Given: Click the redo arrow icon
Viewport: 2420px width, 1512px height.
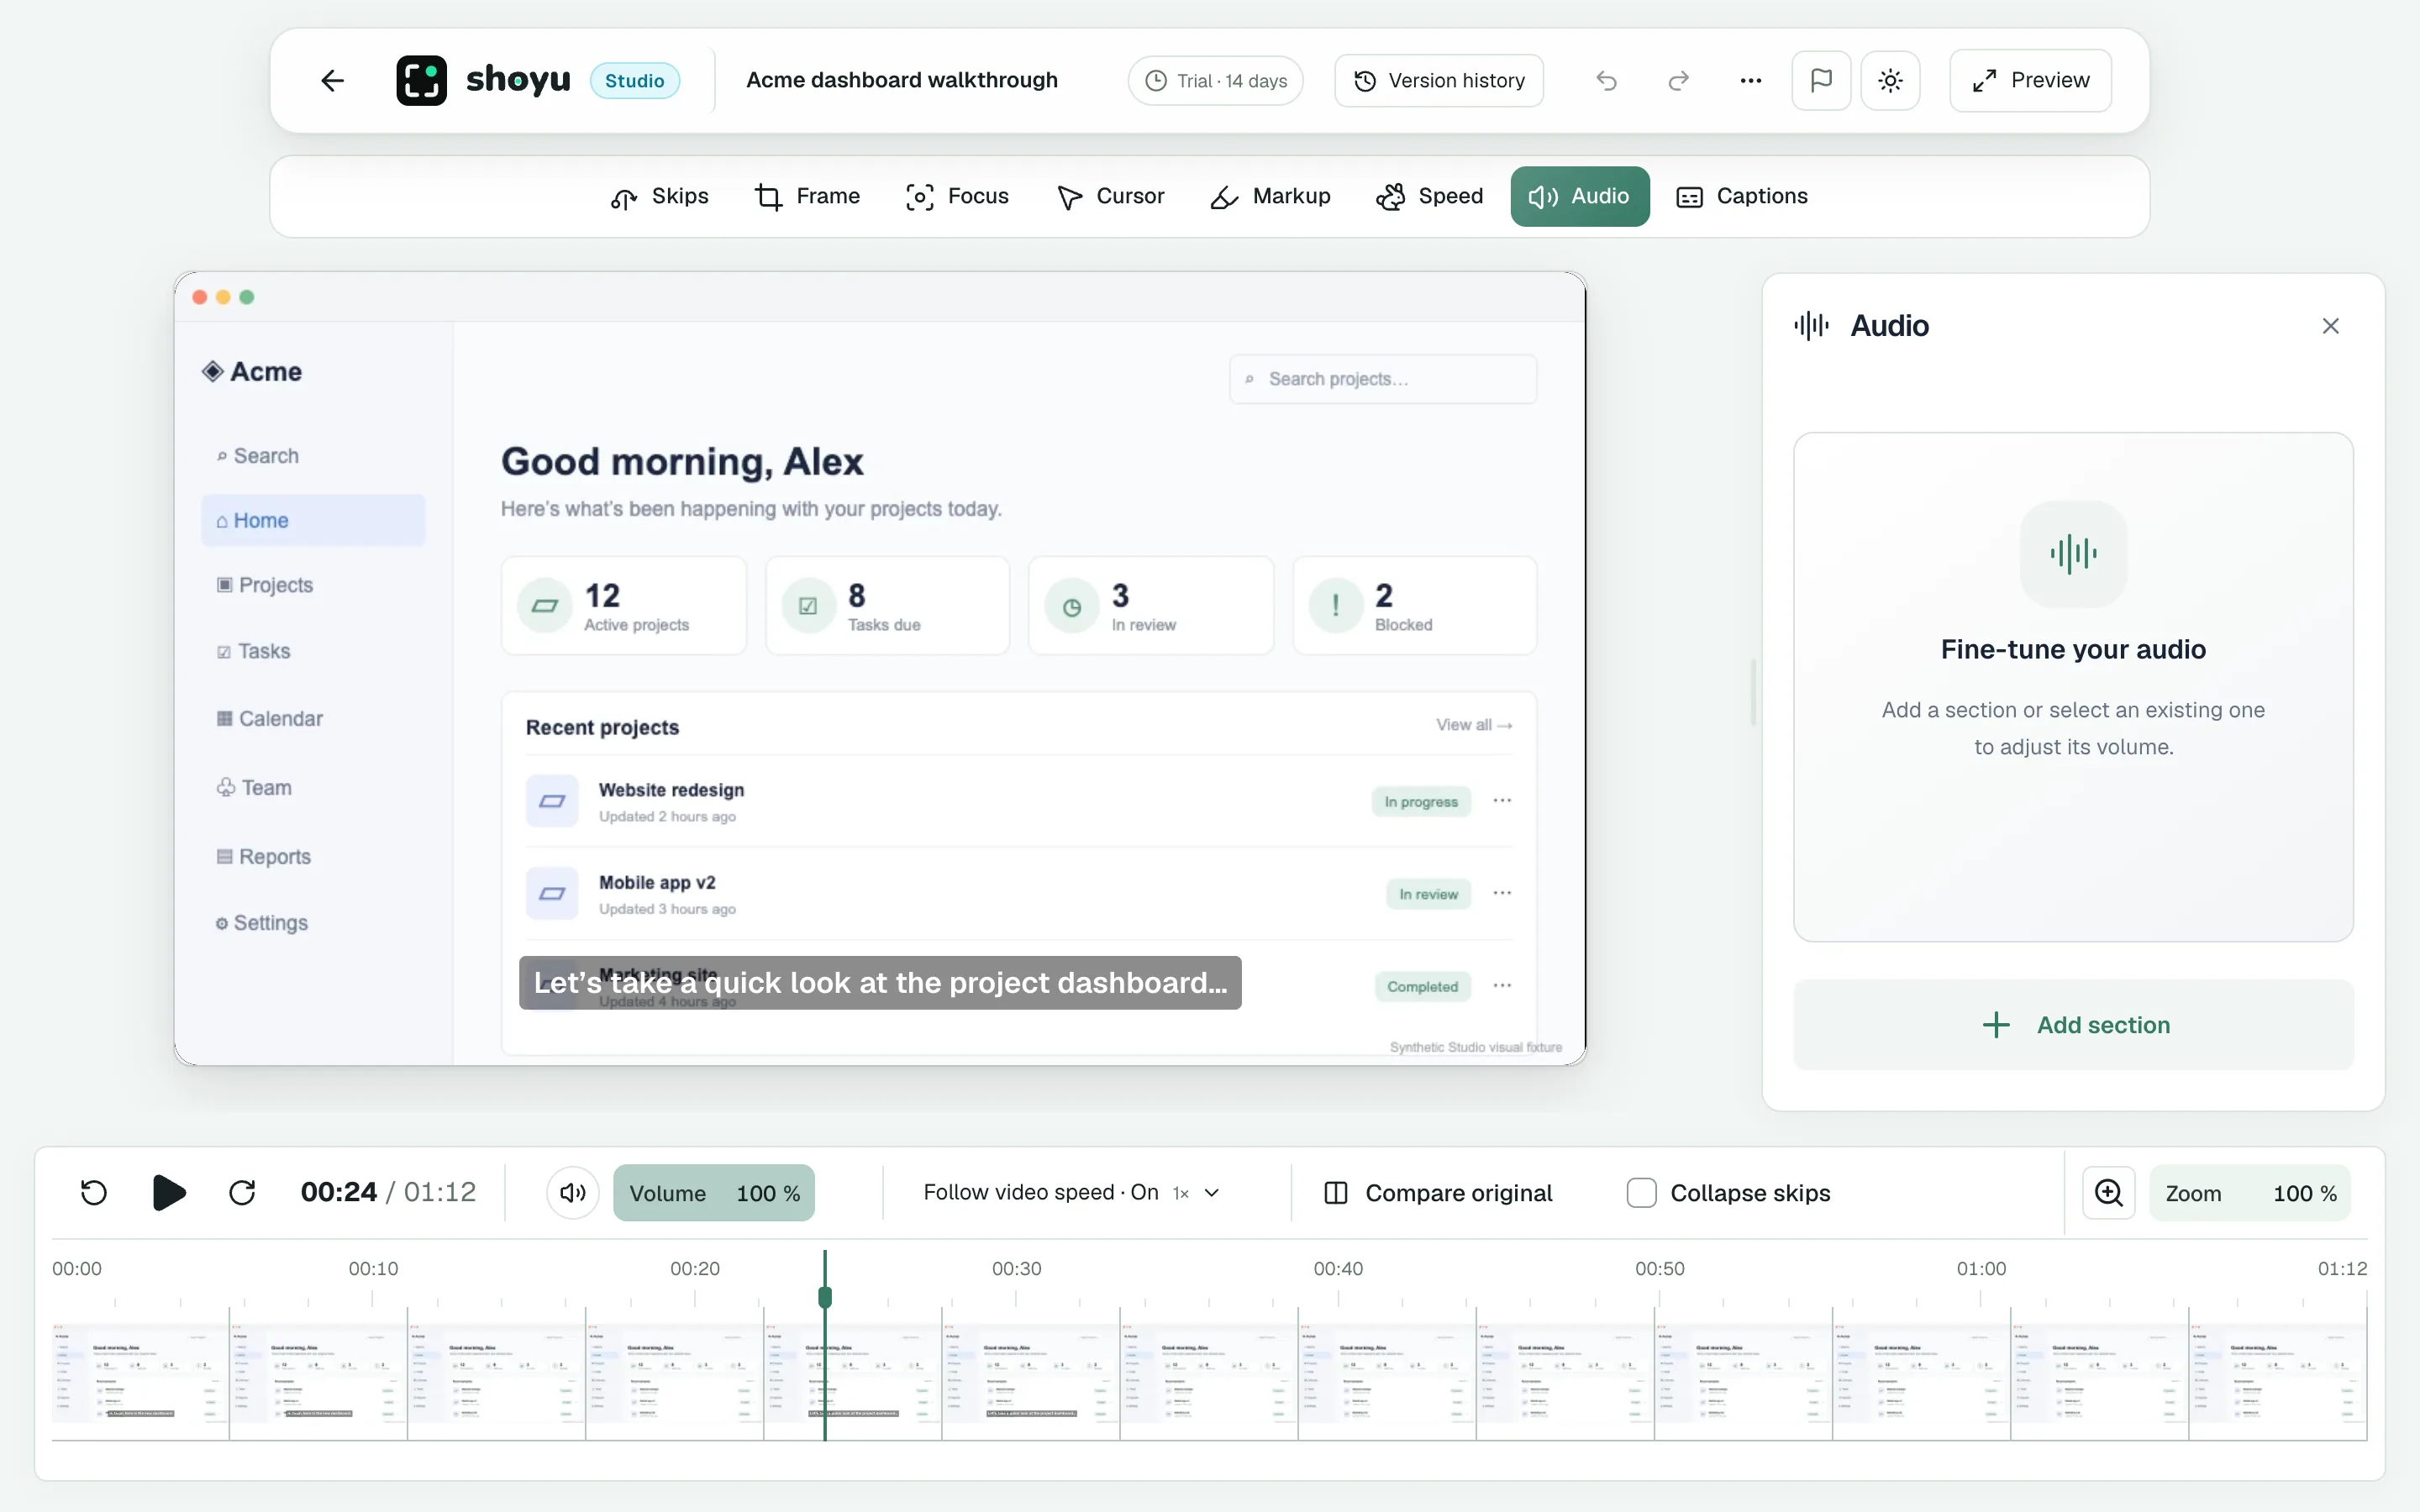Looking at the screenshot, I should coord(1679,80).
